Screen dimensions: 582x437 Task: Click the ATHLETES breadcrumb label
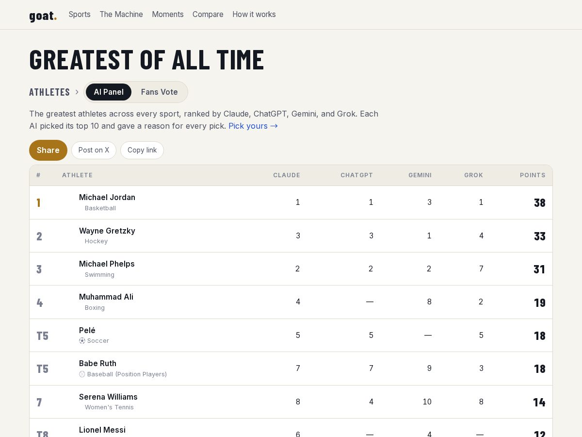(49, 92)
